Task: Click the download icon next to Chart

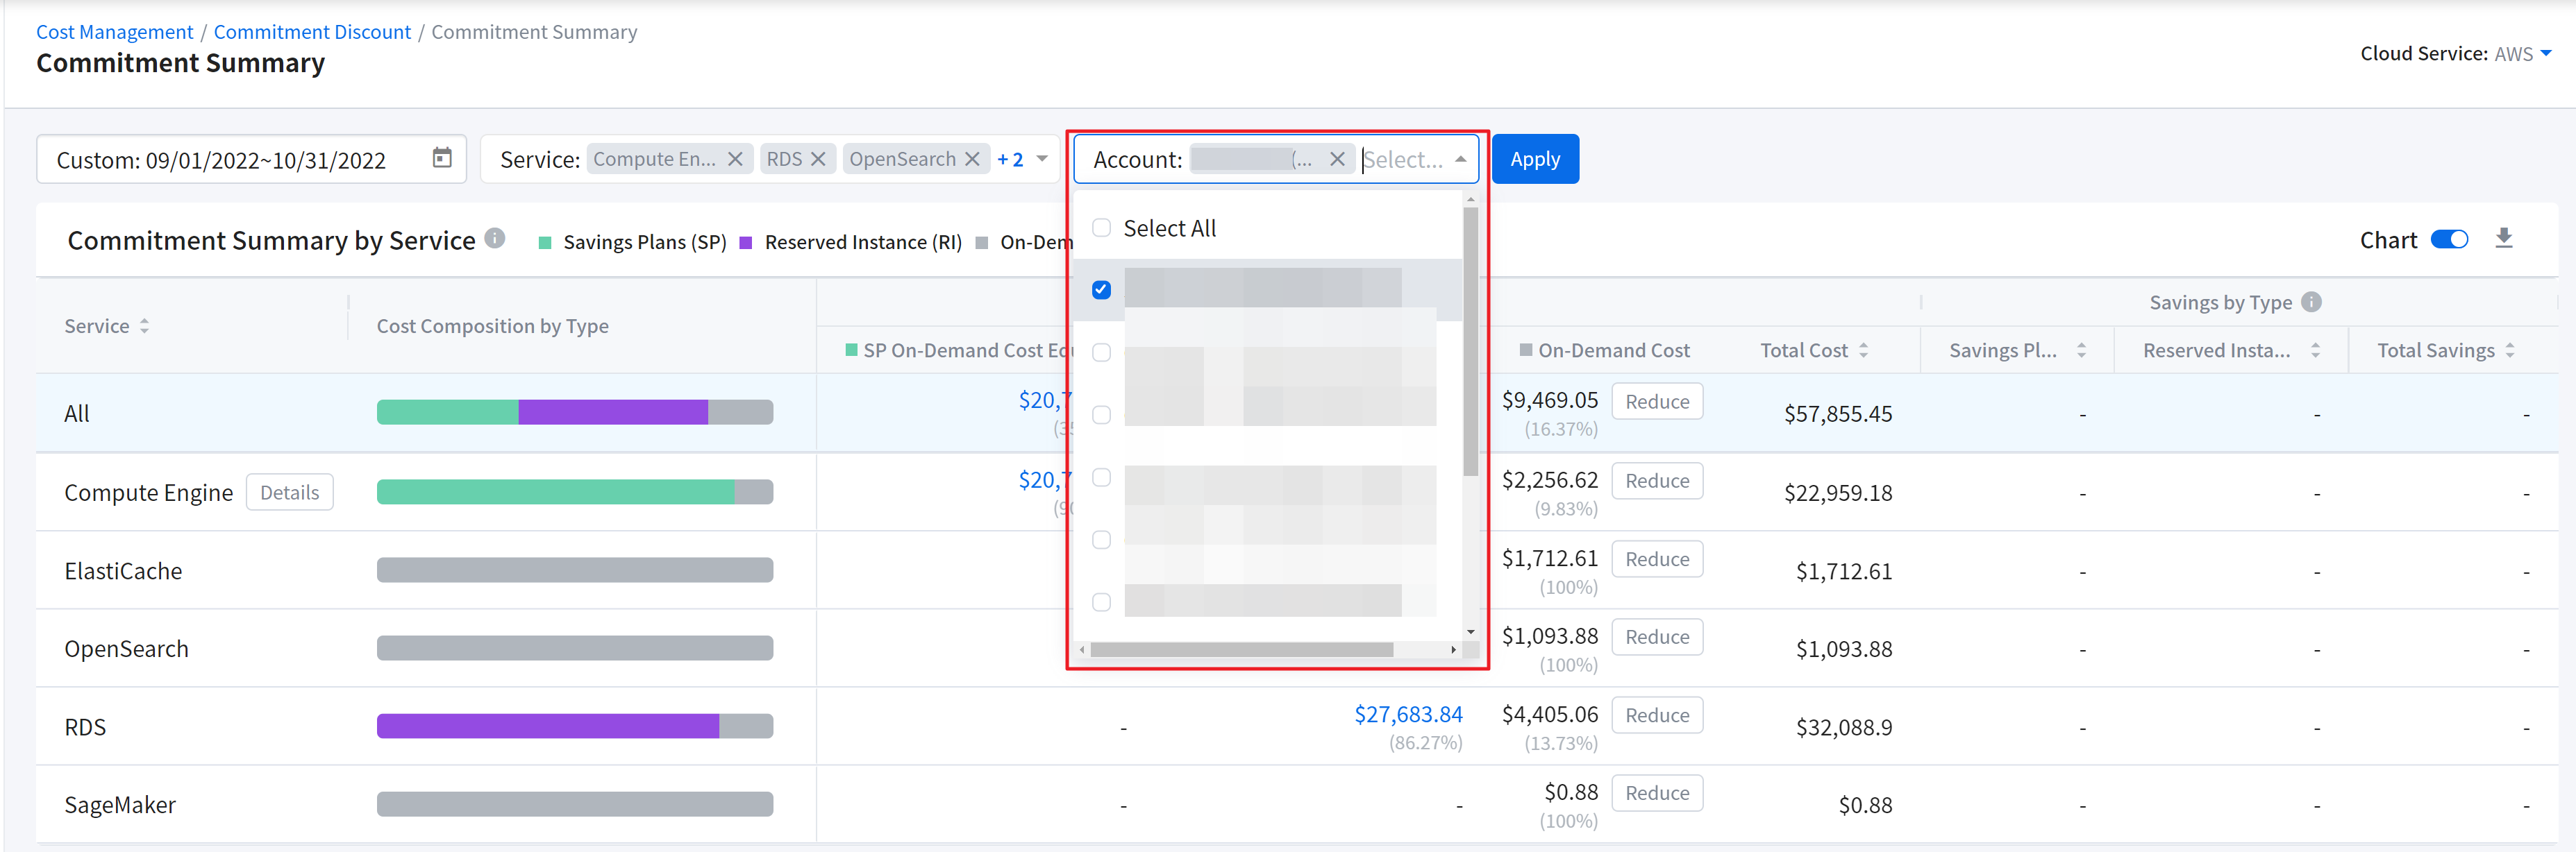Action: pyautogui.click(x=2503, y=238)
